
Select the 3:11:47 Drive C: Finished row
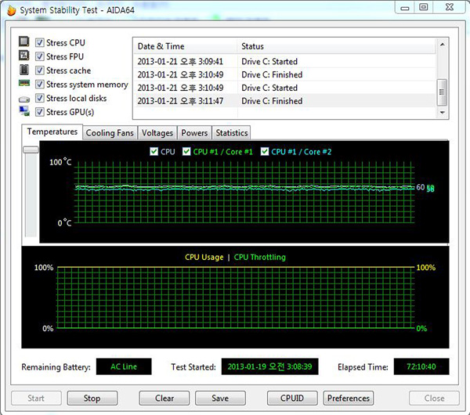pyautogui.click(x=285, y=101)
